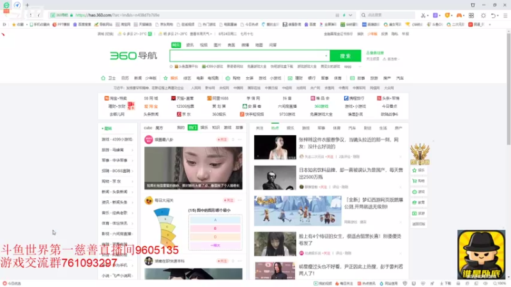Screen dimensions: 511x287
Task: Switch to the 图片 search tab
Action: point(217,45)
